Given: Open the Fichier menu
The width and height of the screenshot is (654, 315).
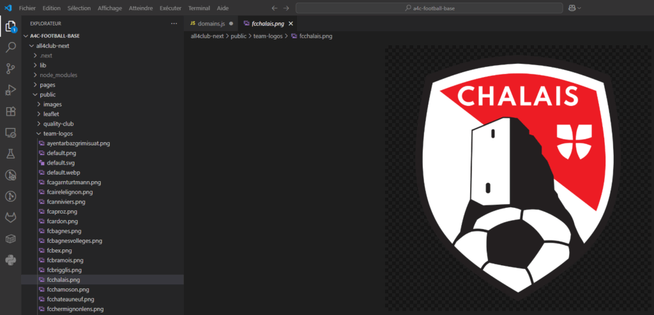Looking at the screenshot, I should 27,8.
